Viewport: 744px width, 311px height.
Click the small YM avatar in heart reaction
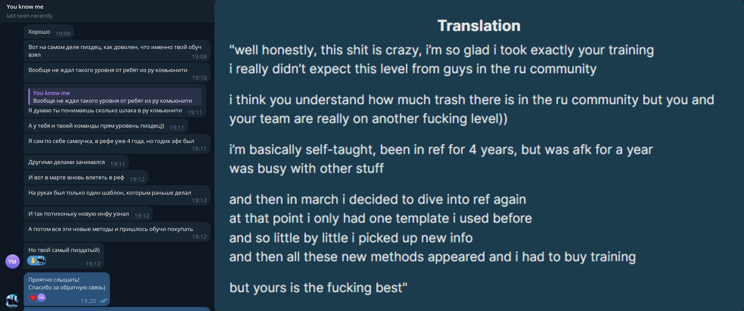(x=41, y=298)
